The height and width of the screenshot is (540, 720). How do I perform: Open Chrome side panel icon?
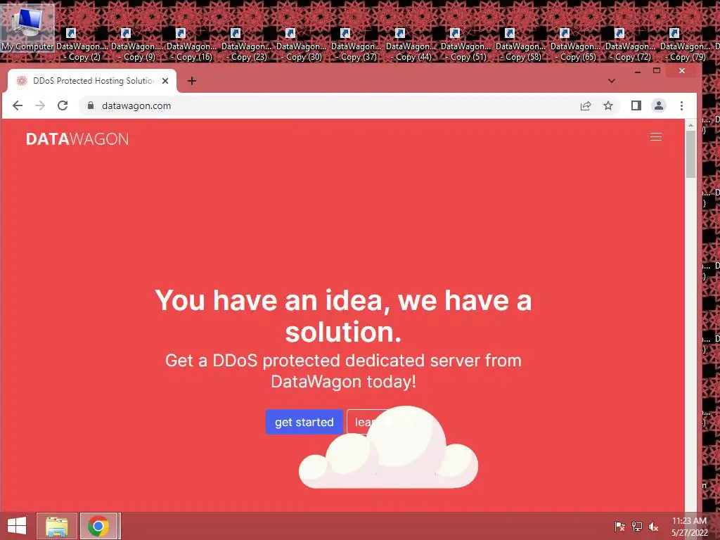point(636,105)
